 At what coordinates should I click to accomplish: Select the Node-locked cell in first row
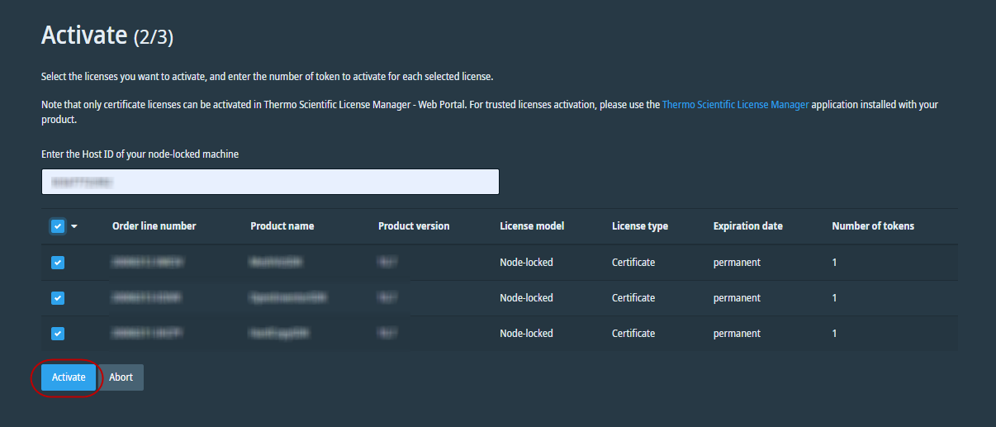526,263
